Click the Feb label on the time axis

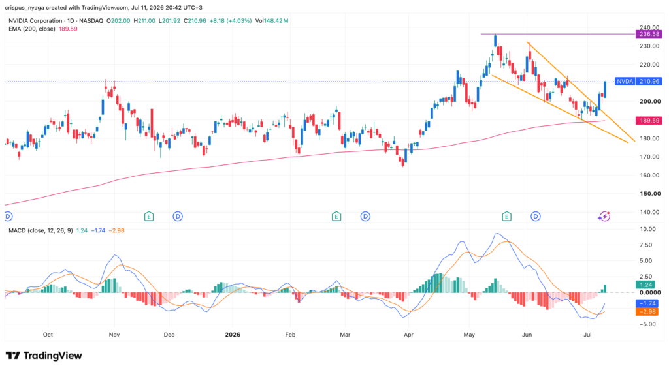coord(290,335)
